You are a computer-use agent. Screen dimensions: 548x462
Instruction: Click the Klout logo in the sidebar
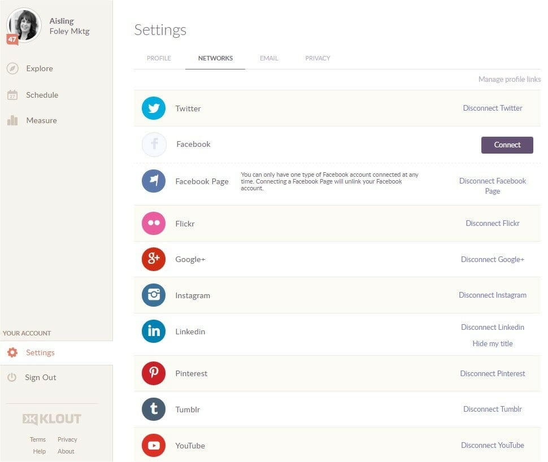[x=52, y=419]
